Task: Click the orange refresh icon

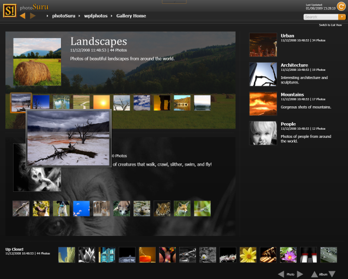Action: coord(341,7)
